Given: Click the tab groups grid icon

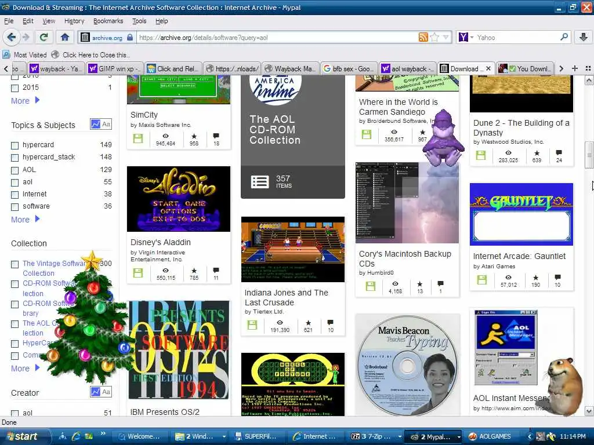Looking at the screenshot, I should [588, 68].
